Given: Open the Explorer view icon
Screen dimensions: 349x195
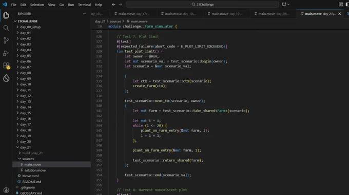Looking at the screenshot, I should point(6,15).
